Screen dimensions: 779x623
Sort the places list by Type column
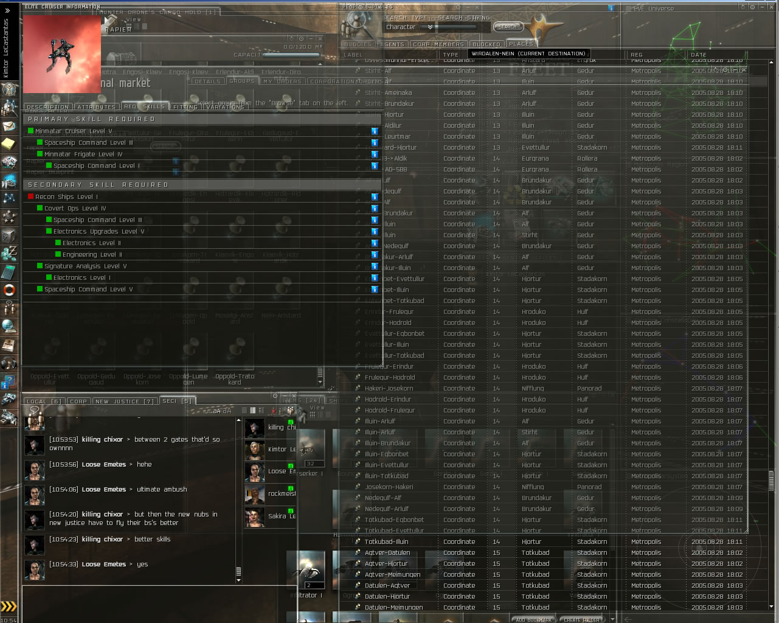[451, 55]
